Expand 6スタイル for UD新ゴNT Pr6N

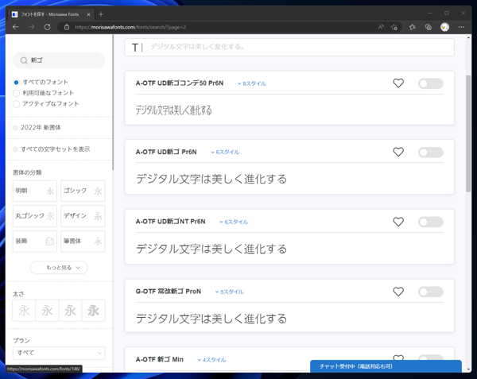pyautogui.click(x=234, y=222)
